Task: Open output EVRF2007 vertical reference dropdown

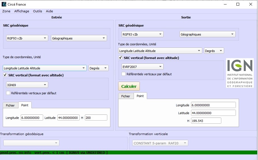Action: [142, 67]
